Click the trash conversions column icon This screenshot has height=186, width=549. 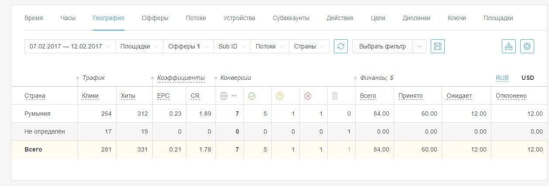point(335,96)
